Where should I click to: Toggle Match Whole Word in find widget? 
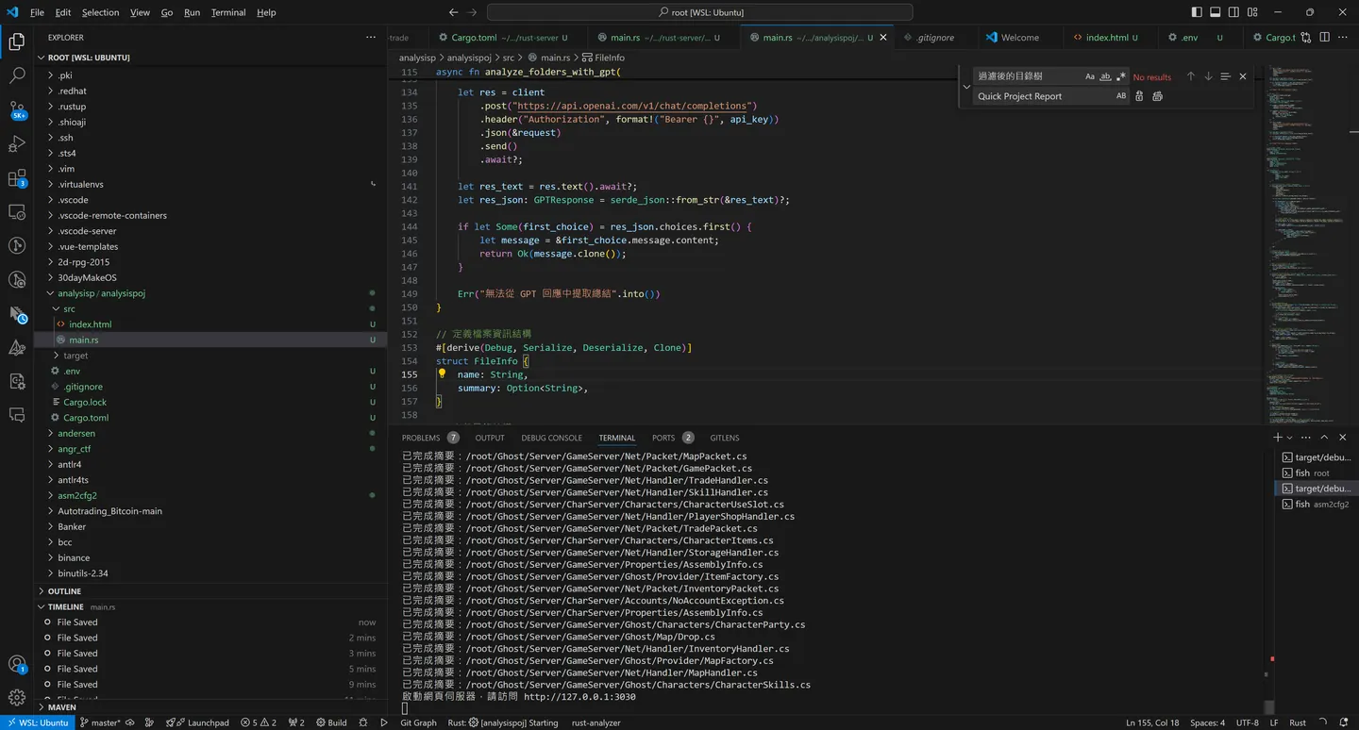tap(1105, 76)
